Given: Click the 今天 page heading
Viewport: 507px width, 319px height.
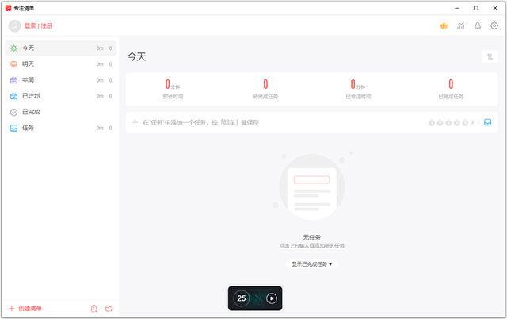Looking at the screenshot, I should tap(137, 56).
